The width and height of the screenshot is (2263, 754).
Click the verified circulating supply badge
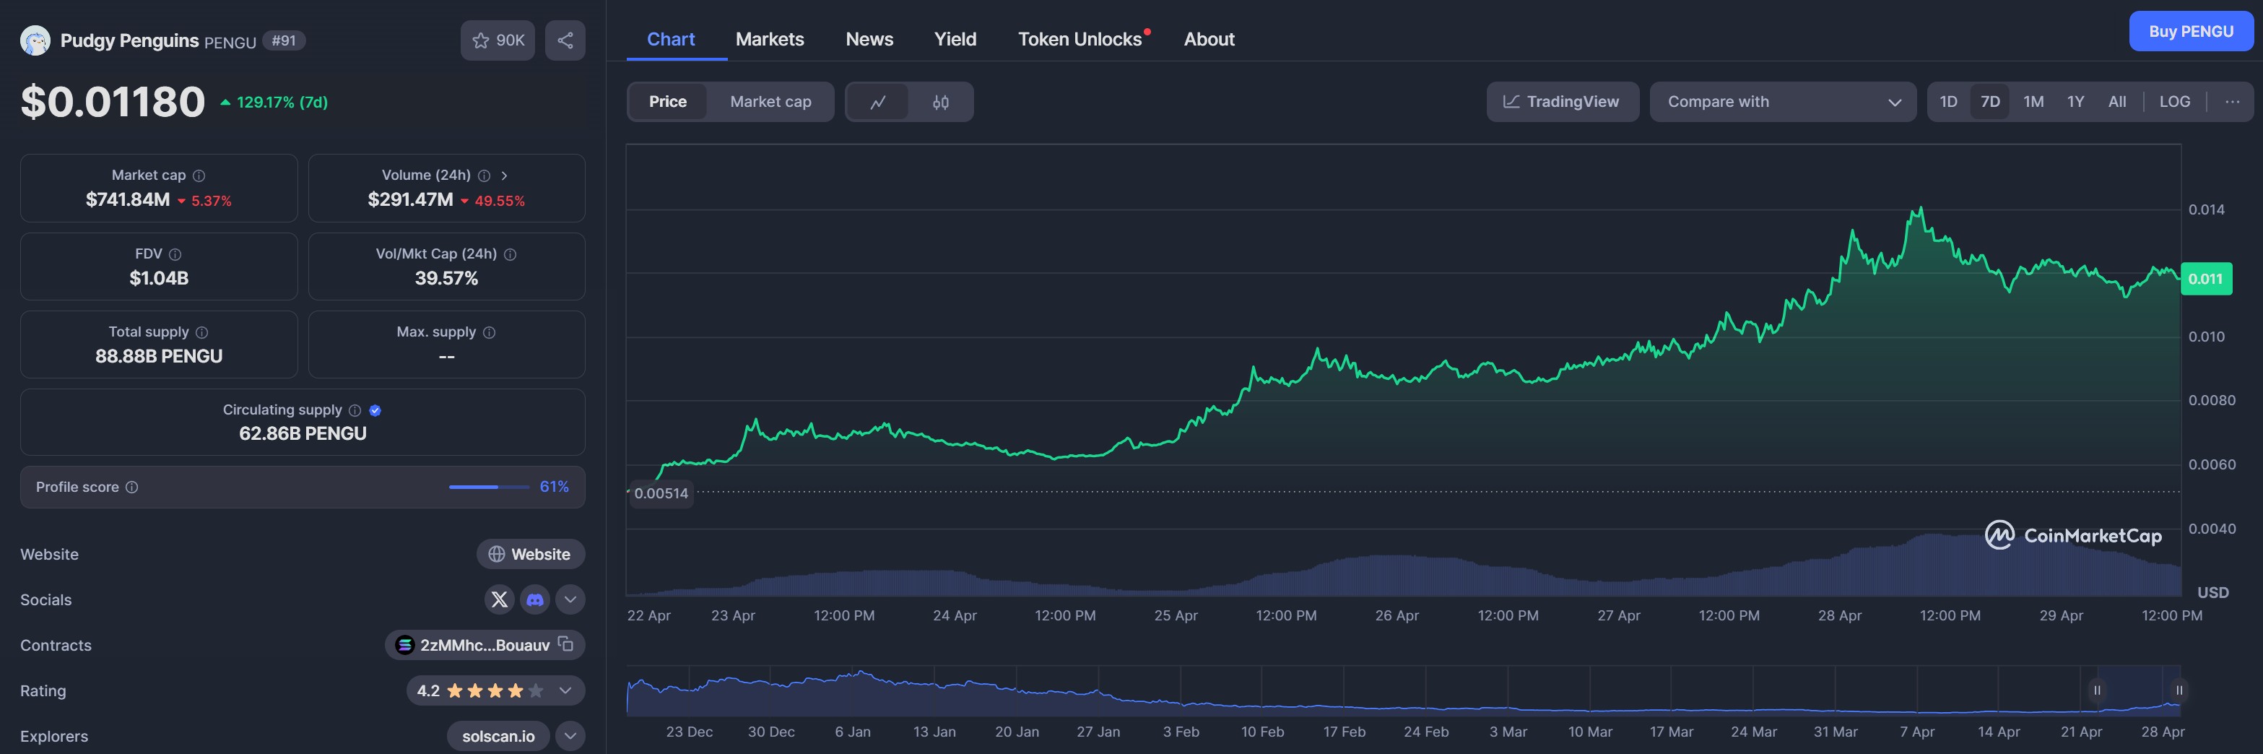click(x=375, y=410)
